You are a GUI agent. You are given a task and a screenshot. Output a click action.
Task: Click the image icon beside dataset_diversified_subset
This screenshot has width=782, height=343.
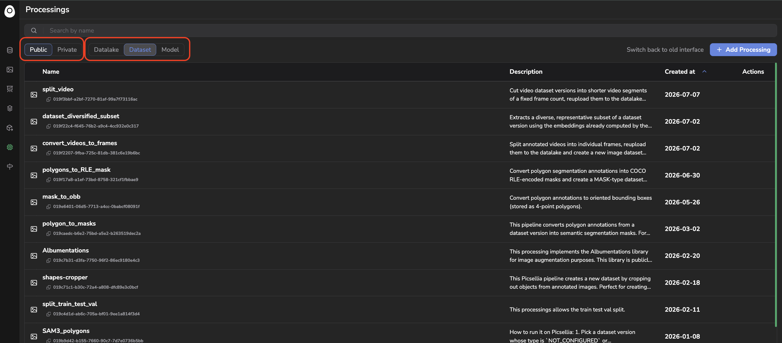point(34,121)
